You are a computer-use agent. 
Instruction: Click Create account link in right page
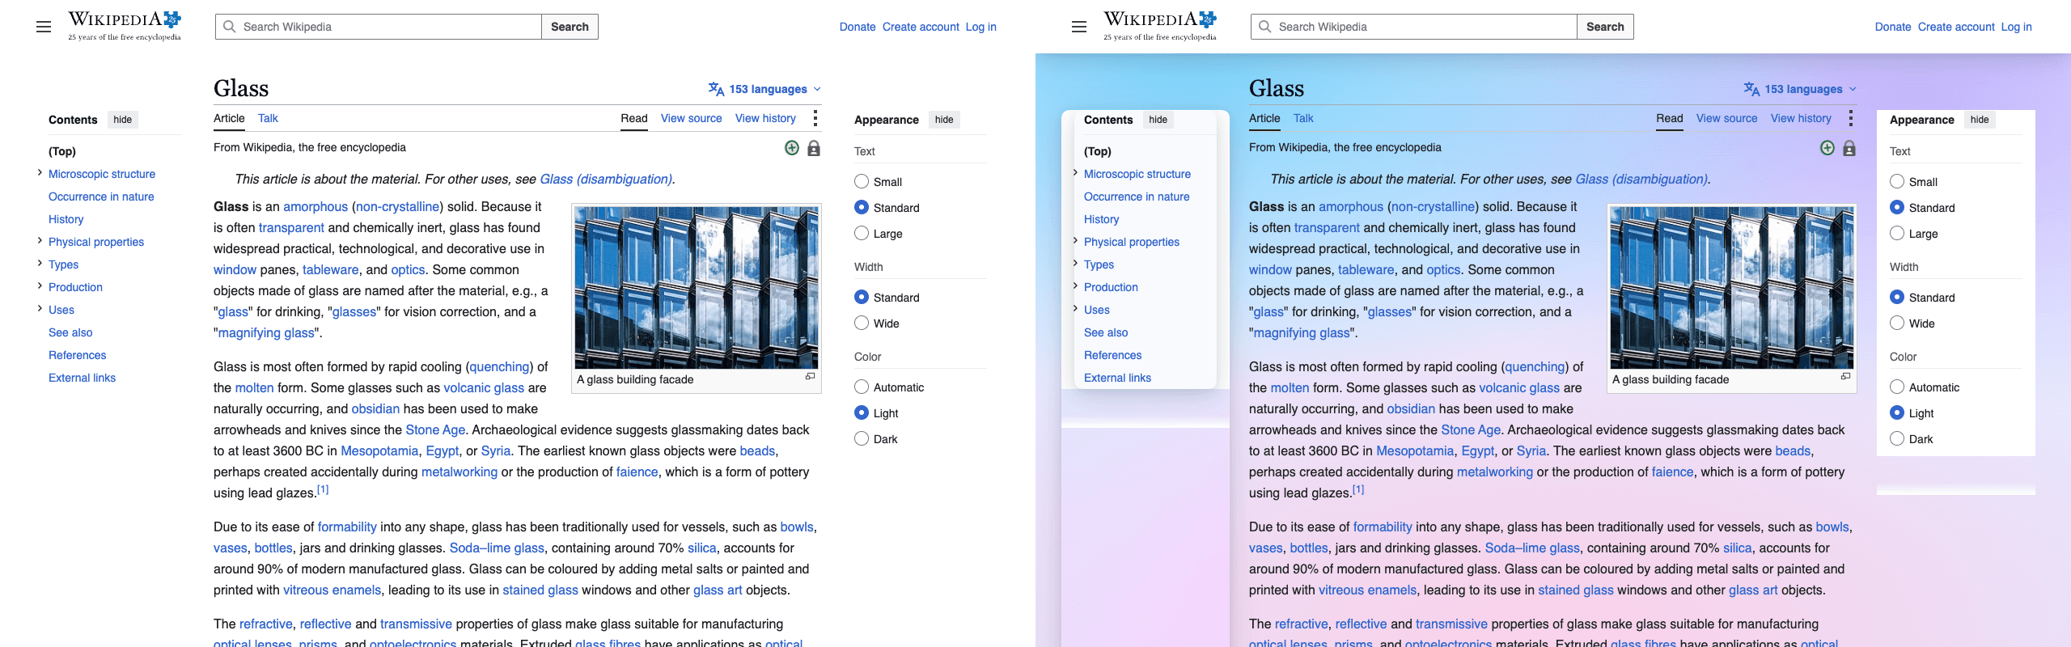point(1956,27)
